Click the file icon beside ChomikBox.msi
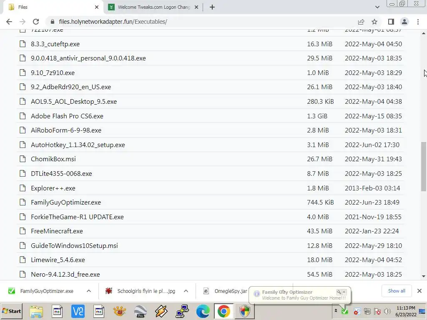Image resolution: width=427 pixels, height=320 pixels. click(23, 159)
